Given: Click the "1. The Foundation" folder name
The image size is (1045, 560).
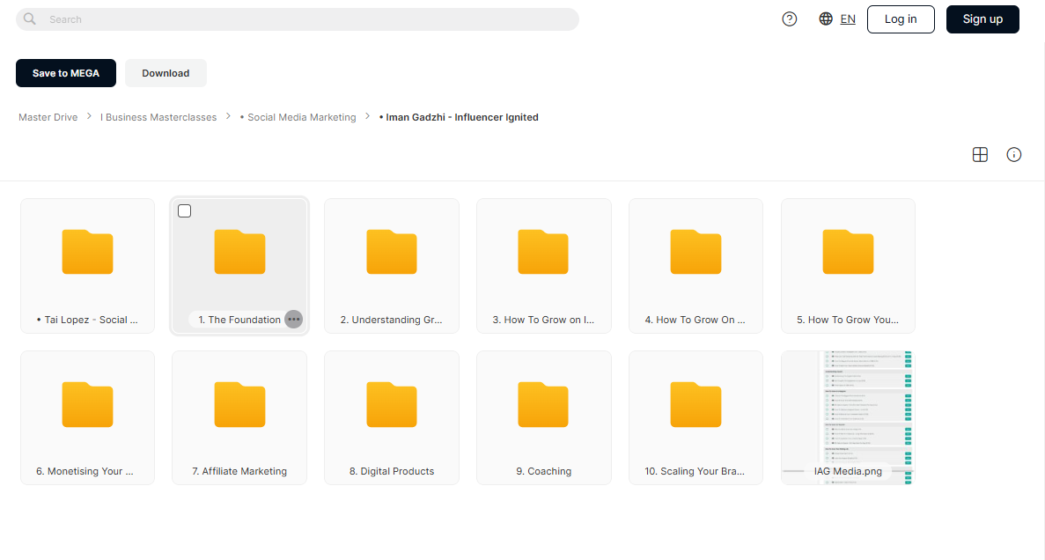Looking at the screenshot, I should point(239,320).
